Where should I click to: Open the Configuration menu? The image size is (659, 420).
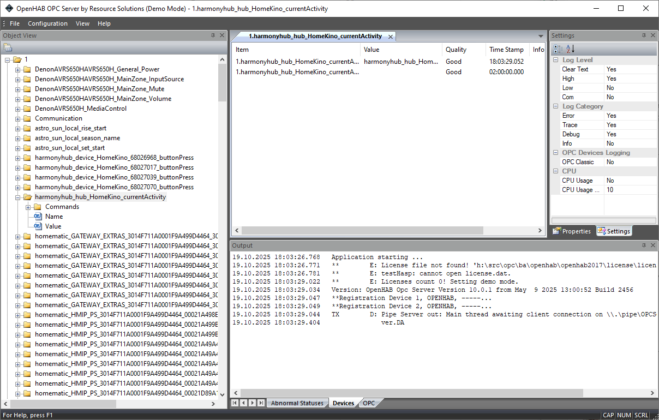click(x=47, y=23)
